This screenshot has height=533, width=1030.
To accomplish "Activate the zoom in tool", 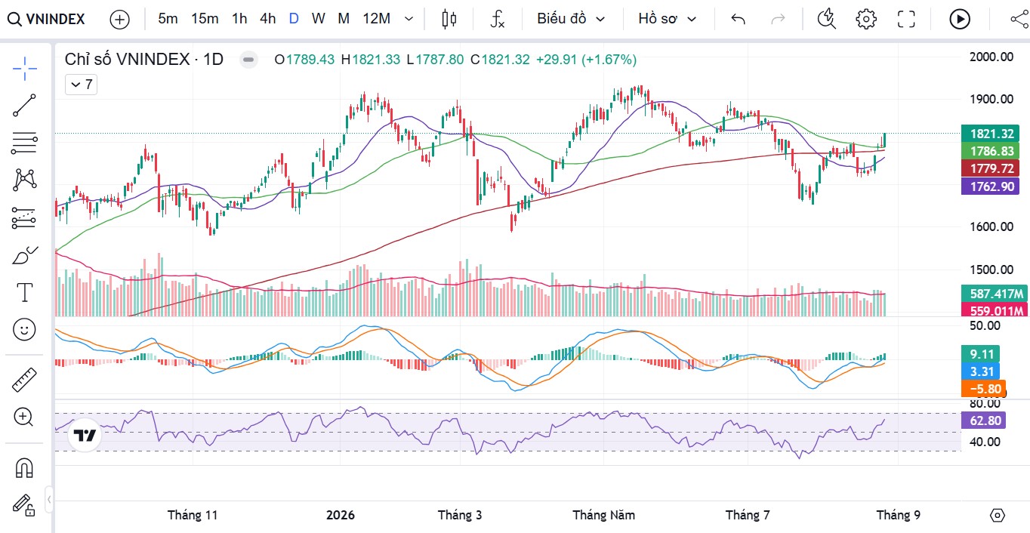I will (x=24, y=417).
